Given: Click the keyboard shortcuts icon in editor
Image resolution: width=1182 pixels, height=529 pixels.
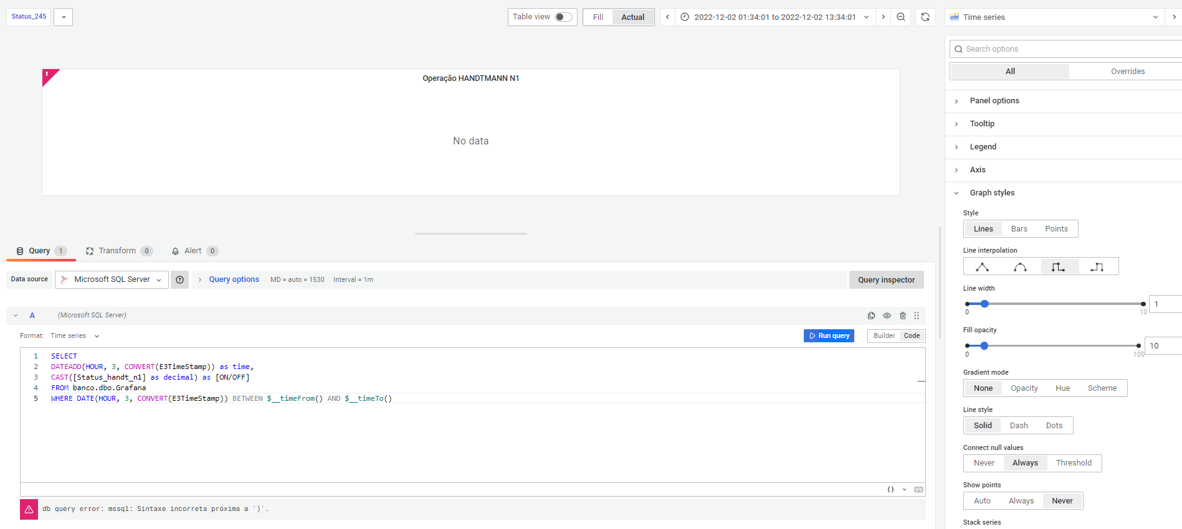Looking at the screenshot, I should 918,490.
